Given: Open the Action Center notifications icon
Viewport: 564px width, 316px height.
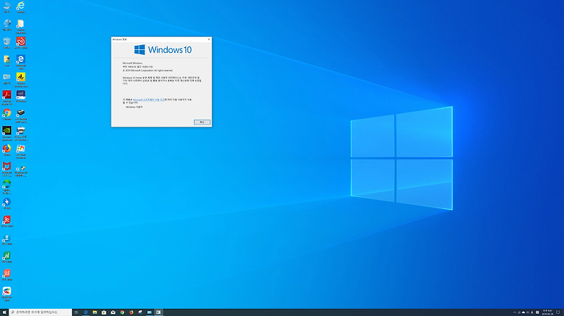Looking at the screenshot, I should click(558, 312).
